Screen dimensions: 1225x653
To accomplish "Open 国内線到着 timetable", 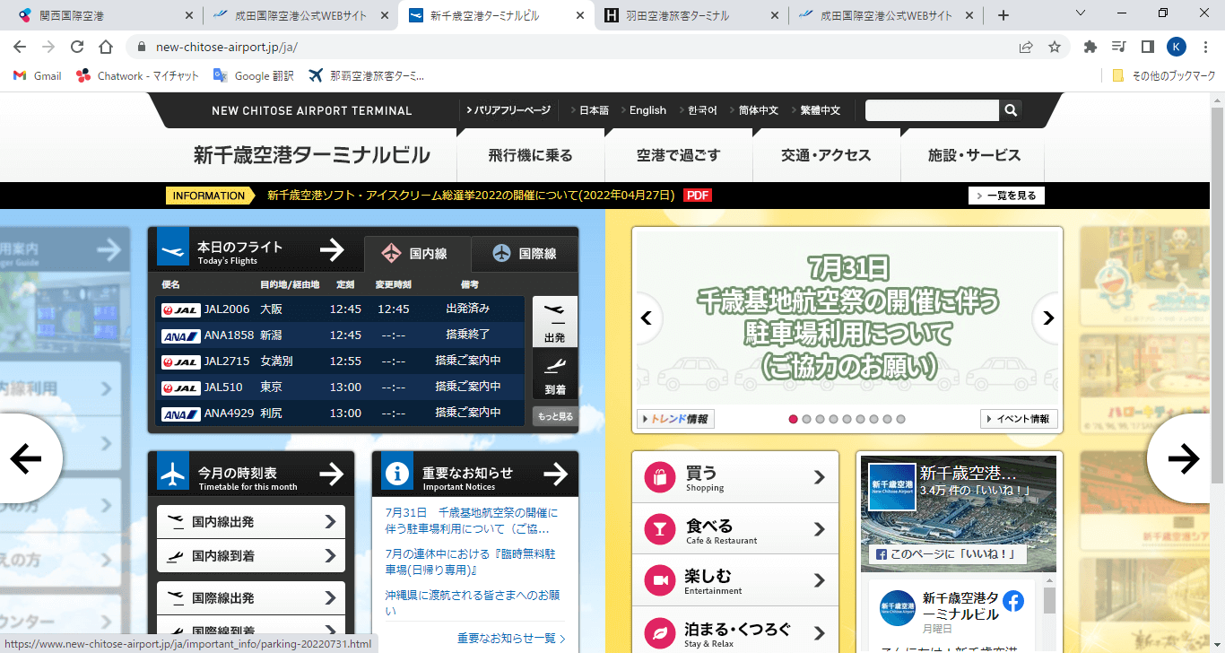I will tap(251, 556).
